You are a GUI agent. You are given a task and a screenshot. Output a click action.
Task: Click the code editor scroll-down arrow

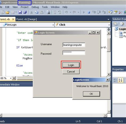coord(109,74)
